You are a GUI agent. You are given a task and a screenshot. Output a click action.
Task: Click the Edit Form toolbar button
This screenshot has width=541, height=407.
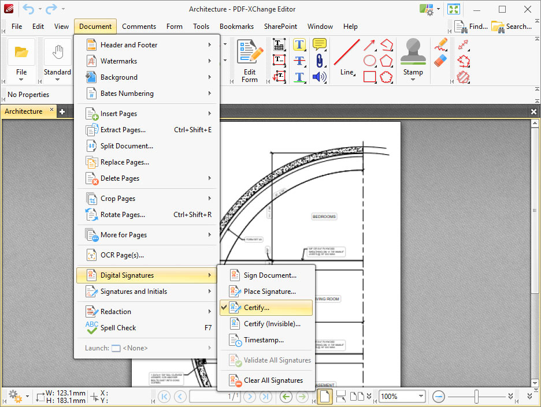click(x=250, y=61)
